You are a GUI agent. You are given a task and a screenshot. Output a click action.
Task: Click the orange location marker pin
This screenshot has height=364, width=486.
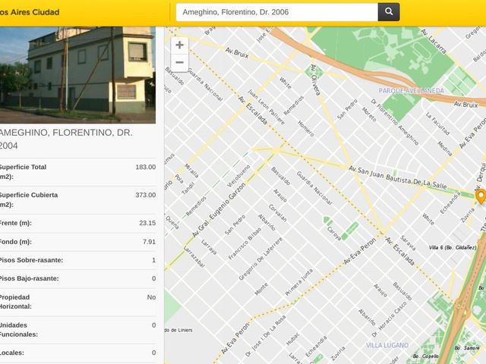click(x=481, y=197)
